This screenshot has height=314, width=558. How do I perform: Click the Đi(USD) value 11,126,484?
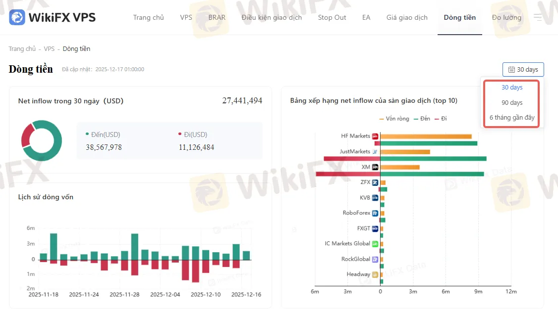(x=196, y=147)
